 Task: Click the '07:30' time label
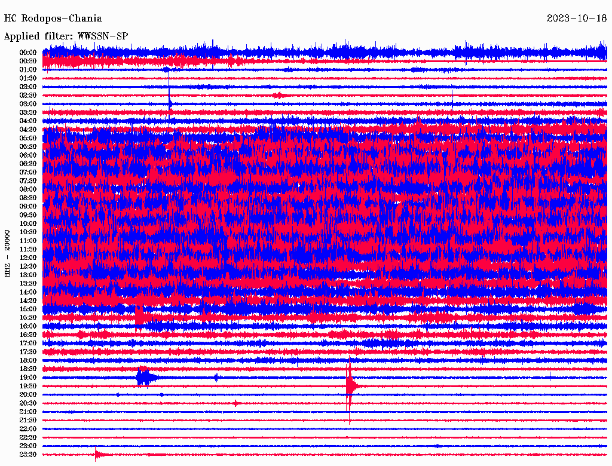pos(28,180)
